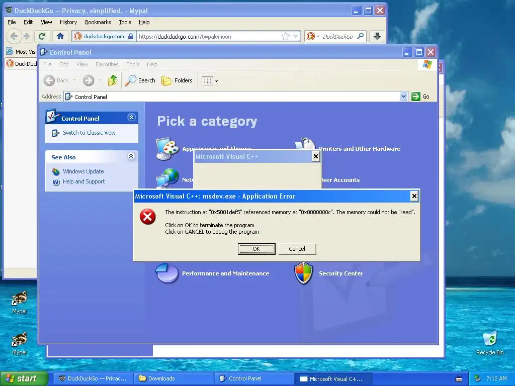Image resolution: width=515 pixels, height=386 pixels.
Task: Click second Mypal desktop shortcut
Action: coord(20,344)
